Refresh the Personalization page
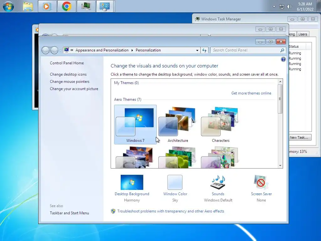The height and width of the screenshot is (241, 321). pos(204,50)
